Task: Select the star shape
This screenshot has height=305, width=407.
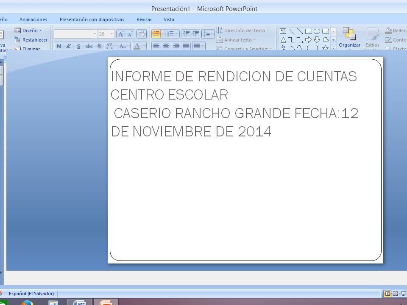Action: pyautogui.click(x=325, y=48)
